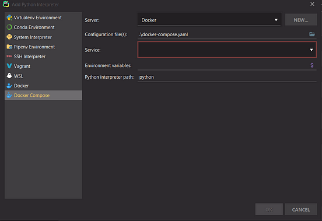Click the CANCEL button
322x221 pixels.
pos(301,209)
